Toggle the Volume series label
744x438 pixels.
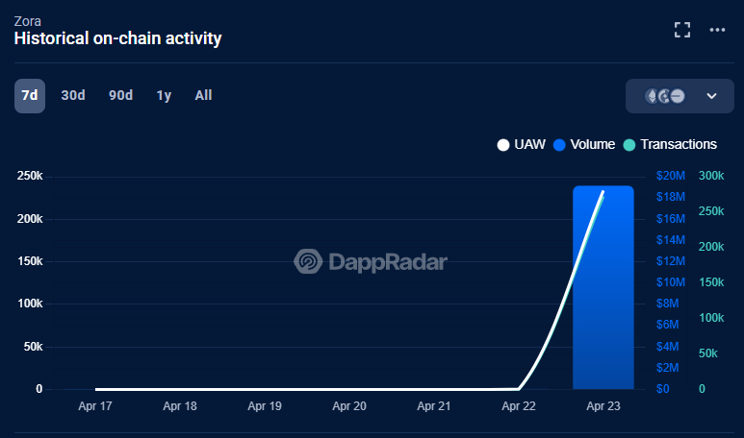click(592, 144)
